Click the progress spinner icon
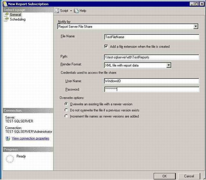206x180 pixels. (x=10, y=159)
